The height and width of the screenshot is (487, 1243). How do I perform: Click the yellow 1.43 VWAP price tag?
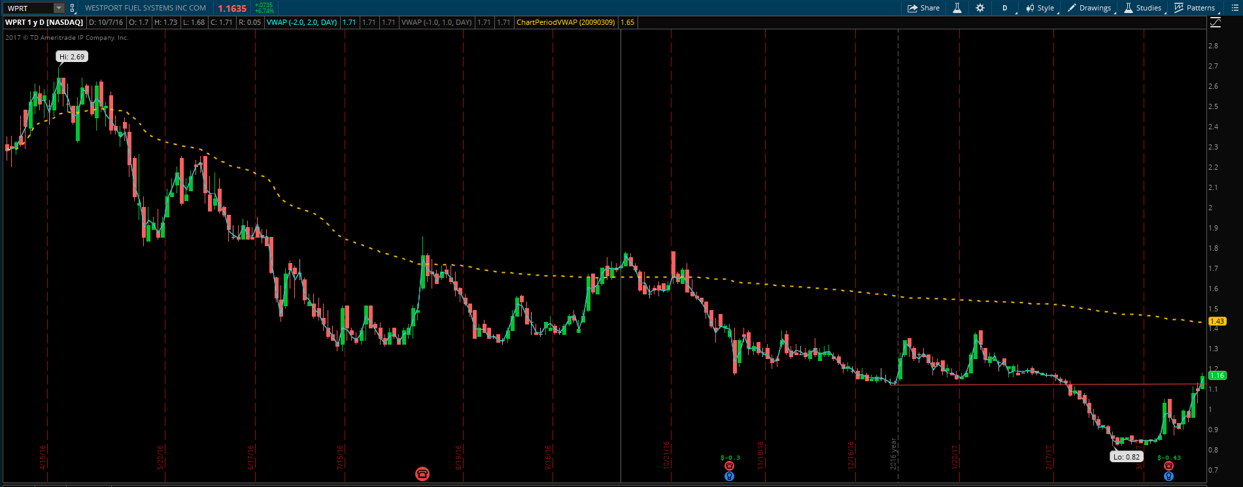coord(1217,321)
